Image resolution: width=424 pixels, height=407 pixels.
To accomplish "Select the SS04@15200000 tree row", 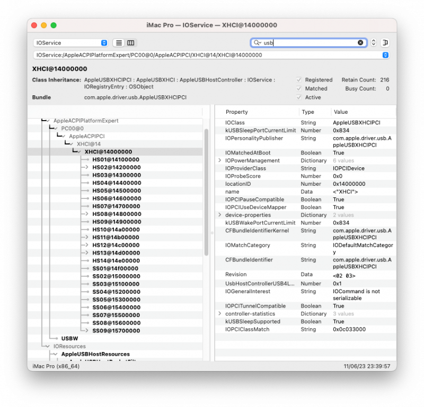I will click(115, 292).
